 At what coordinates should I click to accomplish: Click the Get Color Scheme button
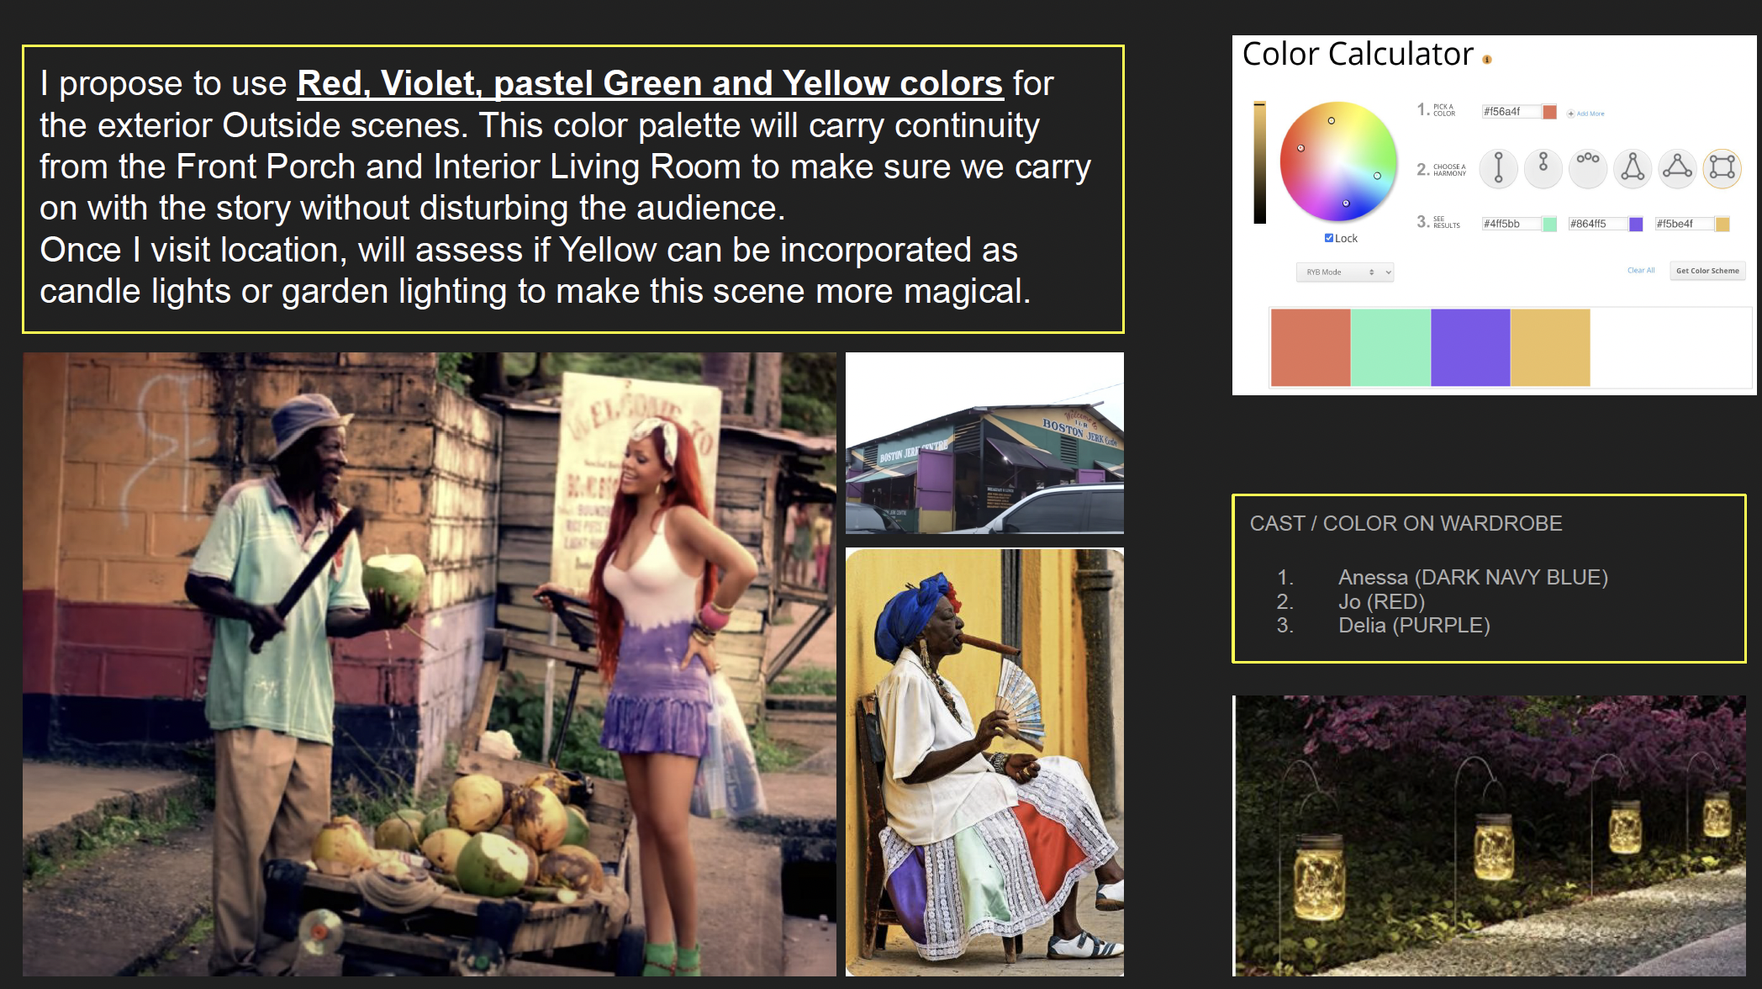click(1707, 271)
